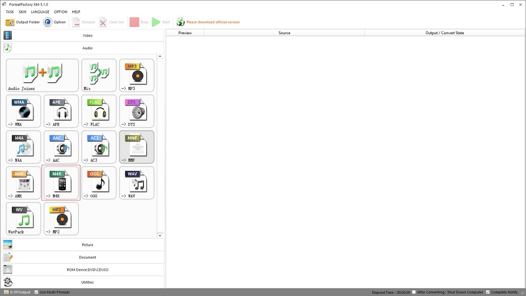Click the Stop conversion button
This screenshot has width=526, height=296.
click(x=139, y=22)
